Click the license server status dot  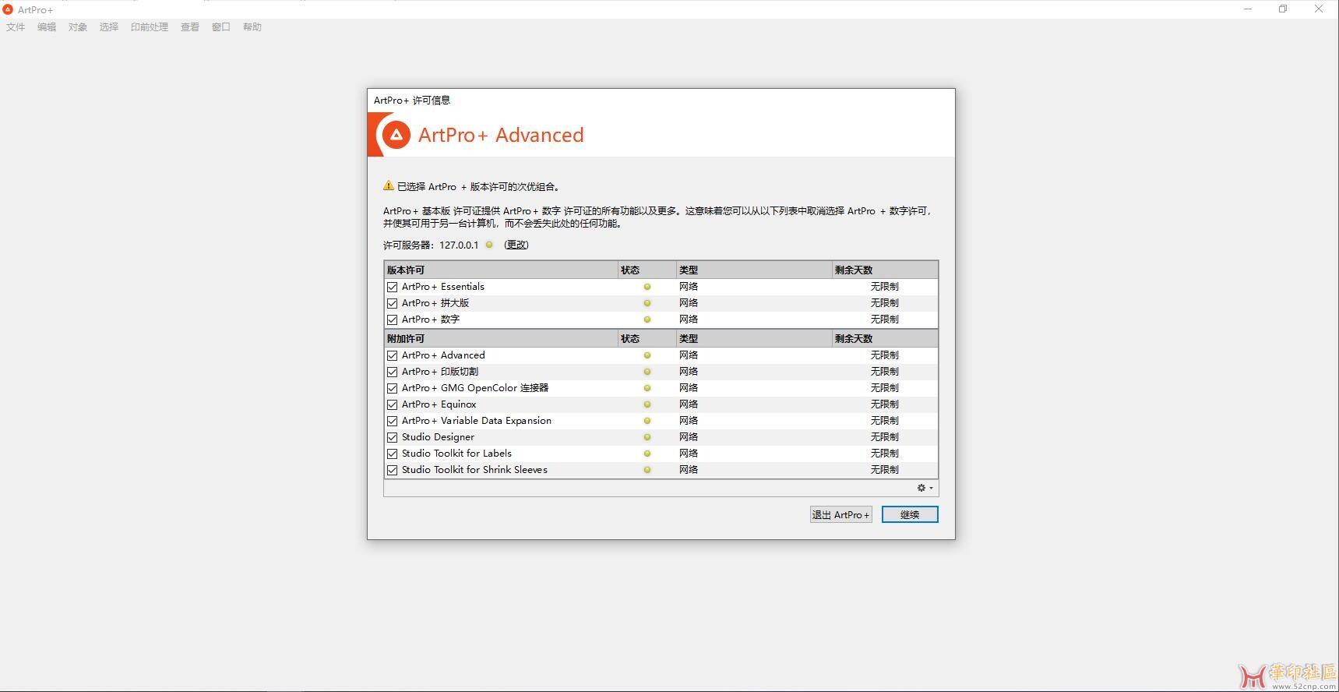[x=489, y=245]
